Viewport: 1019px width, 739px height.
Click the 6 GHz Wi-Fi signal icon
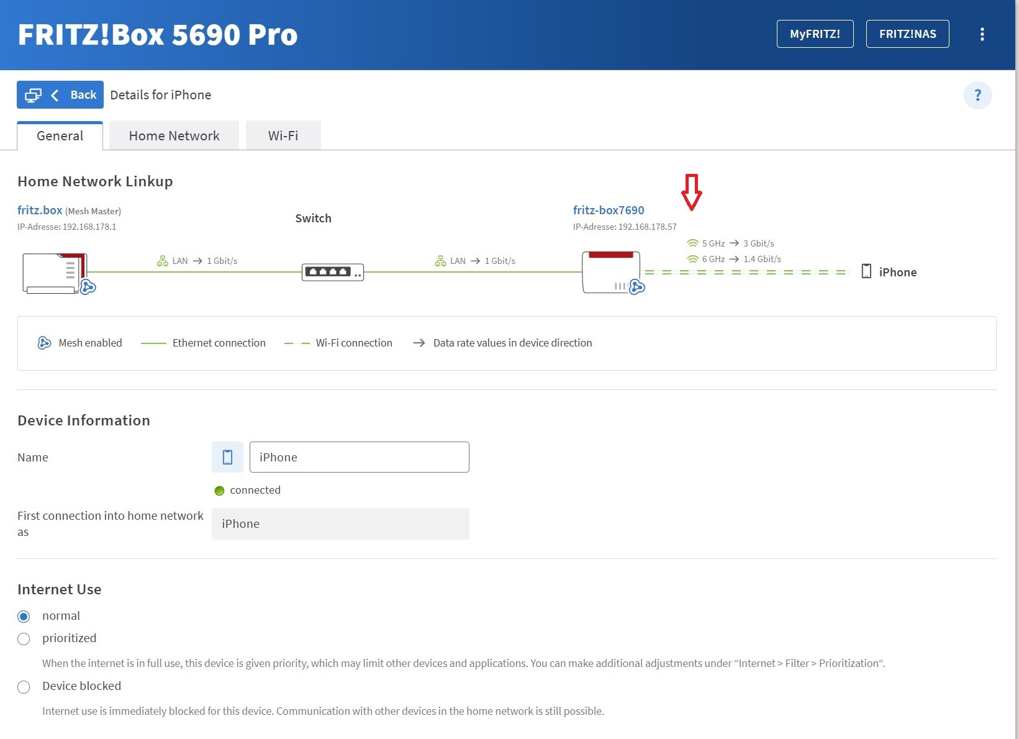click(692, 258)
